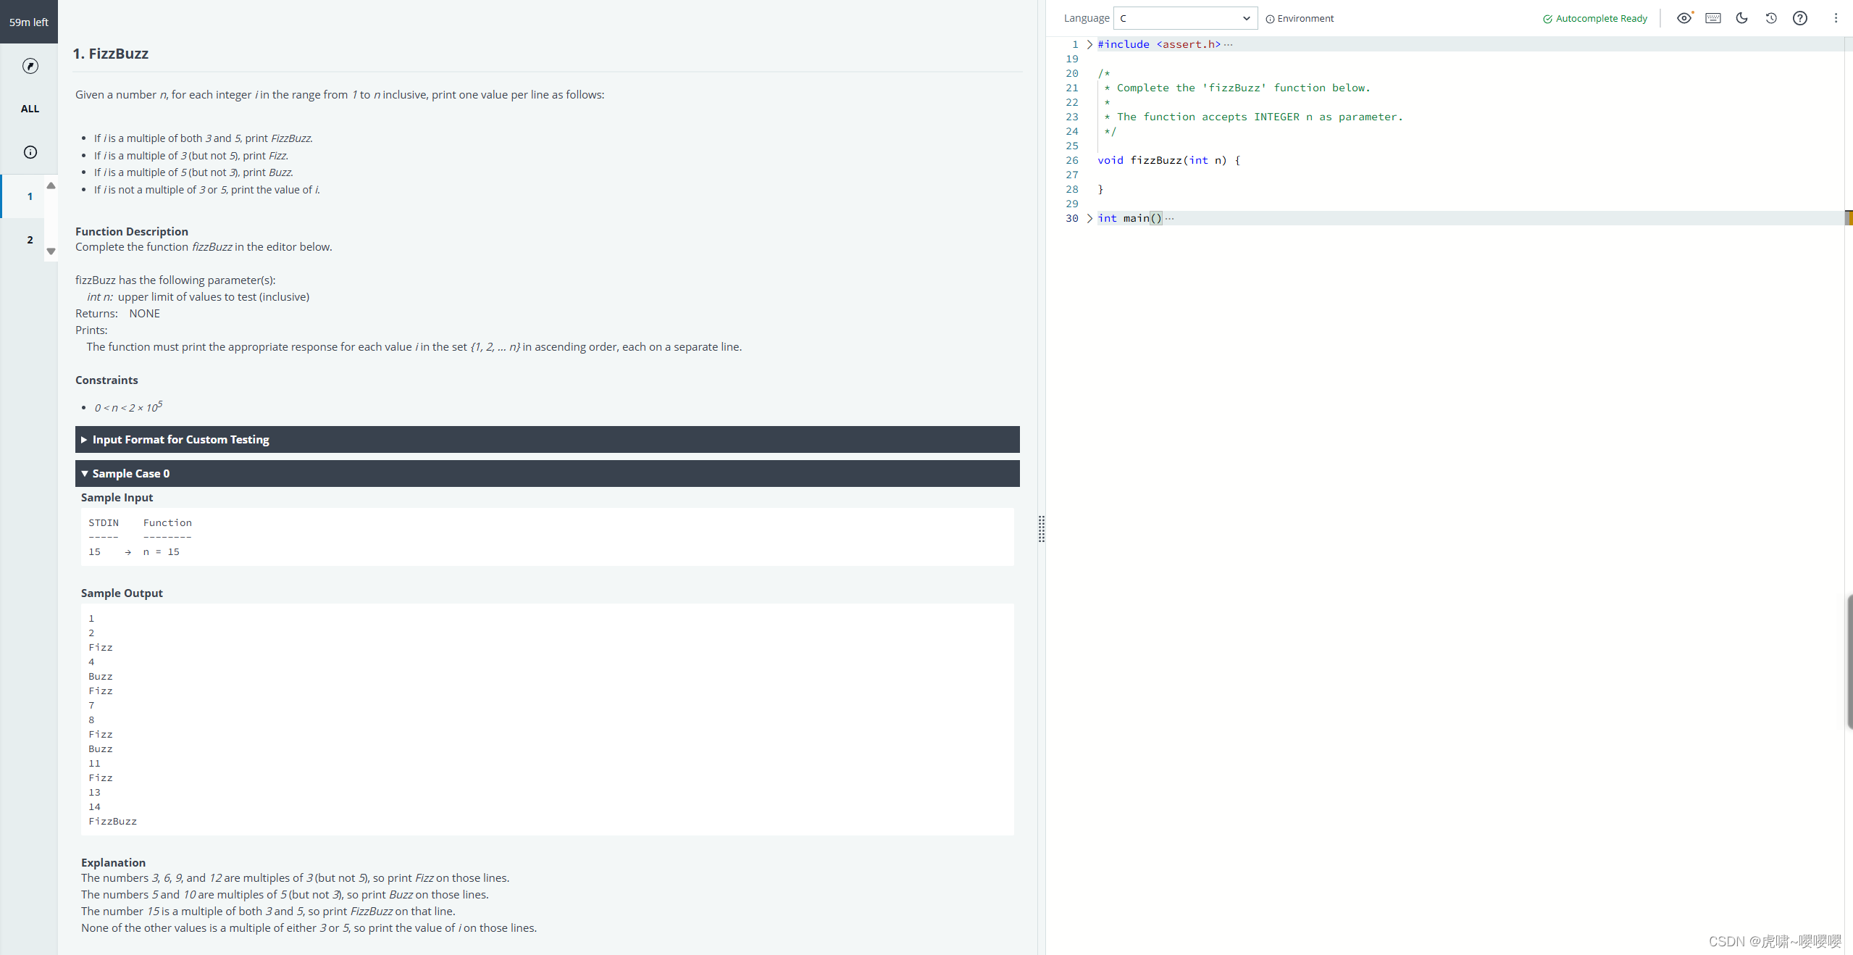The width and height of the screenshot is (1853, 955).
Task: Open the Language dropdown set to C
Action: [1184, 18]
